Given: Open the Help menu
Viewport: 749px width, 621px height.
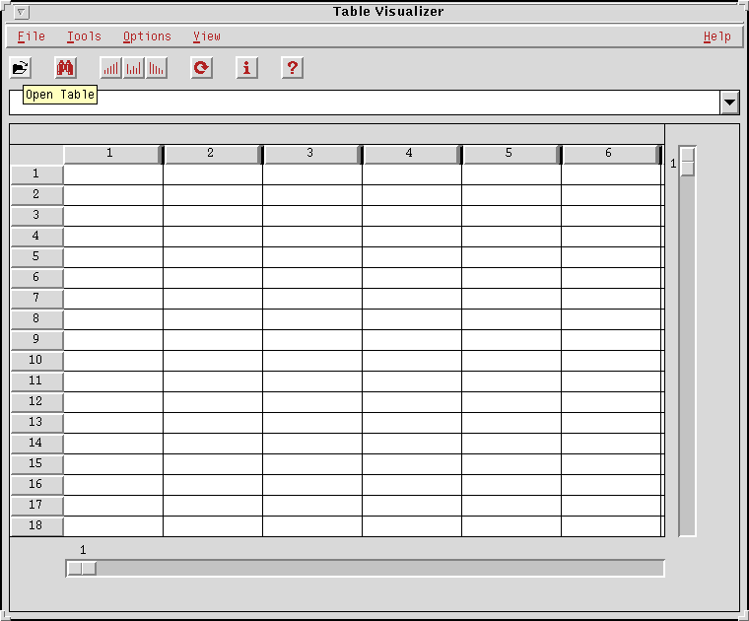Looking at the screenshot, I should [x=717, y=36].
